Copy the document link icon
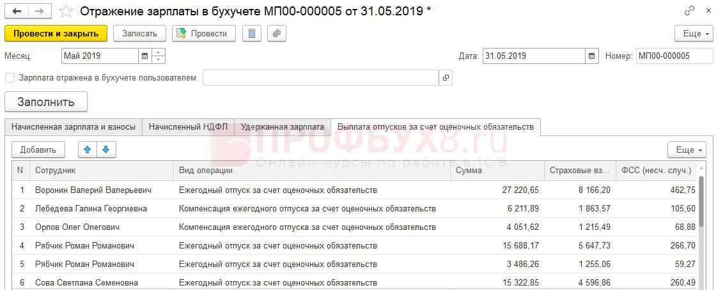The height and width of the screenshot is (290, 716). tap(689, 11)
